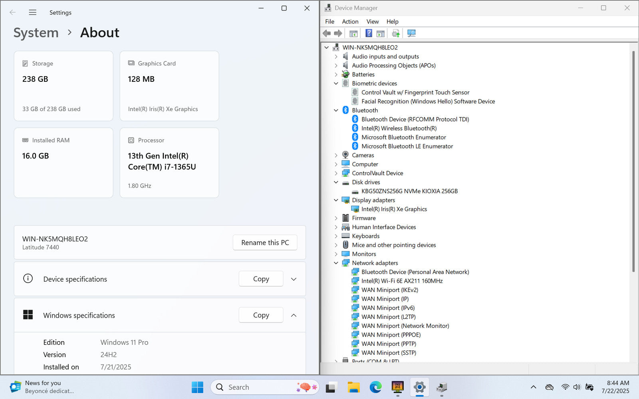Collapse the Biometric devices category
Image resolution: width=639 pixels, height=399 pixels.
point(336,83)
